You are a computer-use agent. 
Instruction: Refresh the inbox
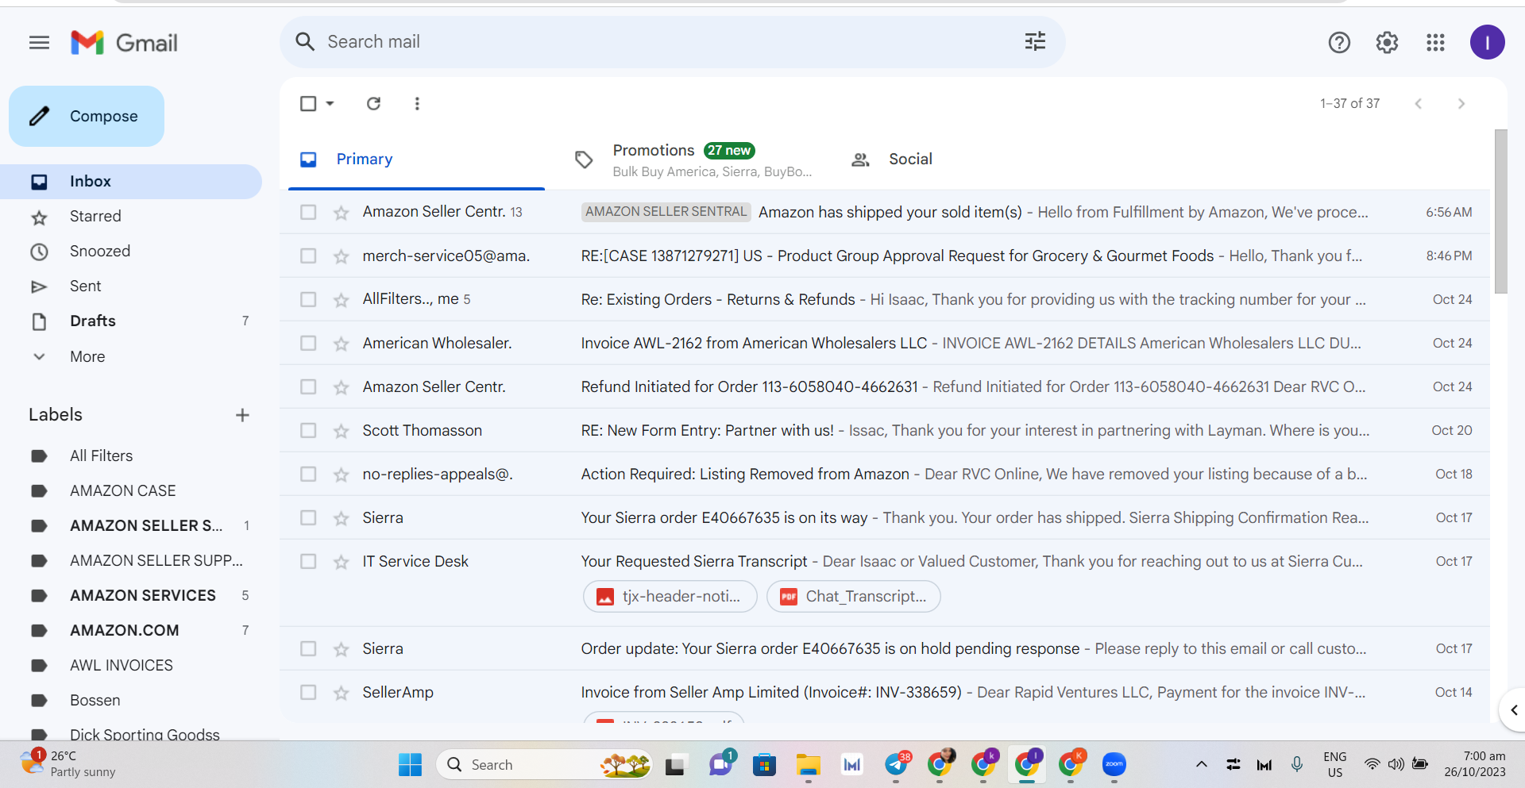[x=373, y=103]
